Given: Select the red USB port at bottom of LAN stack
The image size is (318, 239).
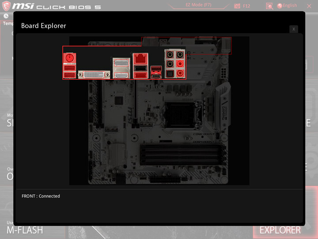Looking at the screenshot, I should (x=140, y=75).
